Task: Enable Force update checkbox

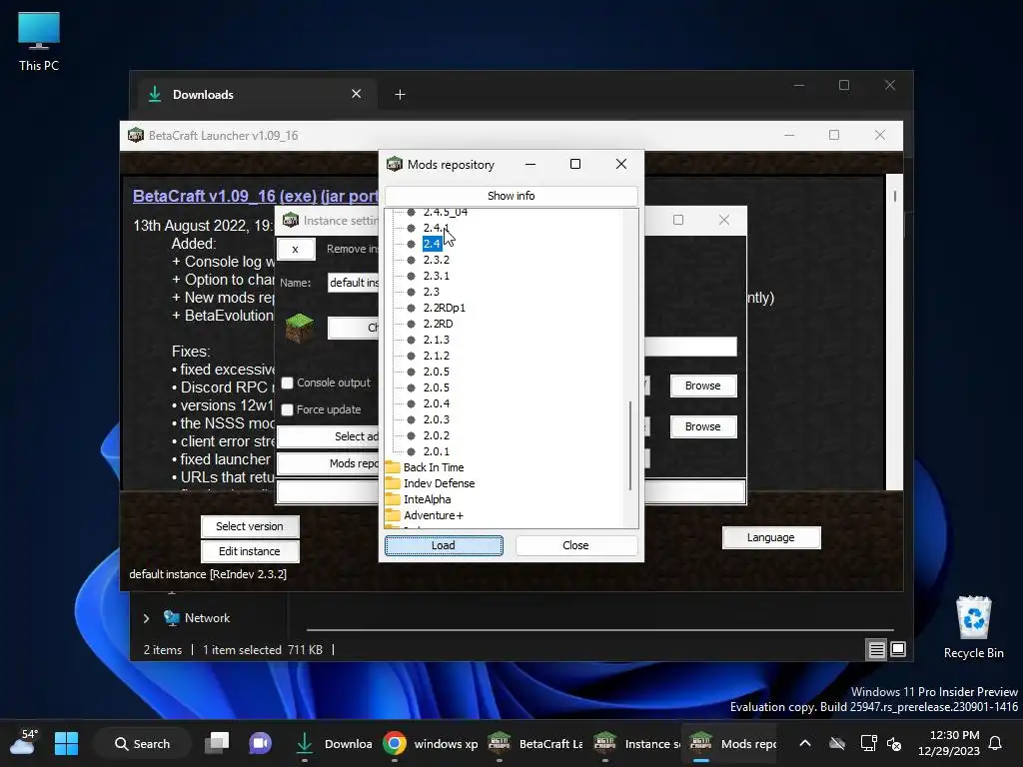Action: [x=287, y=409]
